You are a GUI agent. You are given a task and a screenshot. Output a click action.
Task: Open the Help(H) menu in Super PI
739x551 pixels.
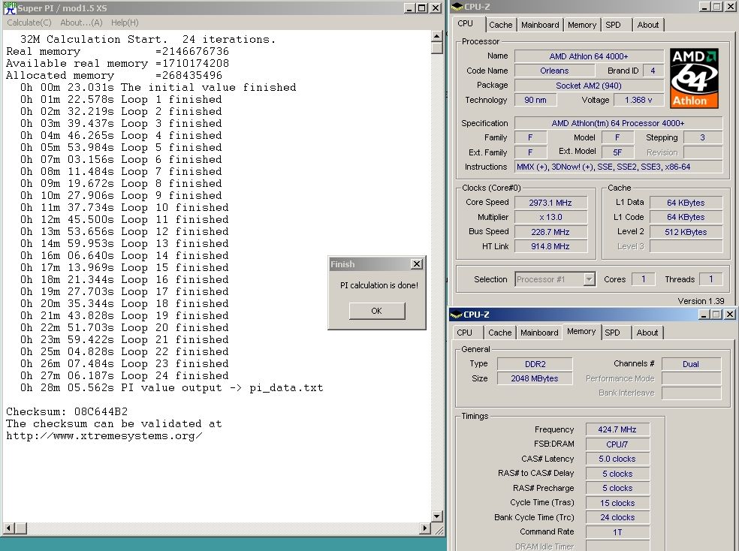(125, 23)
